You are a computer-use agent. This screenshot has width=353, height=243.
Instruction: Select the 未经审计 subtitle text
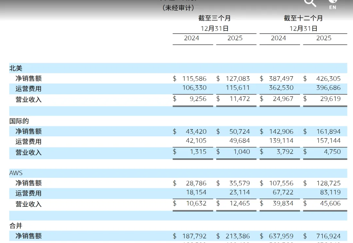click(x=178, y=7)
